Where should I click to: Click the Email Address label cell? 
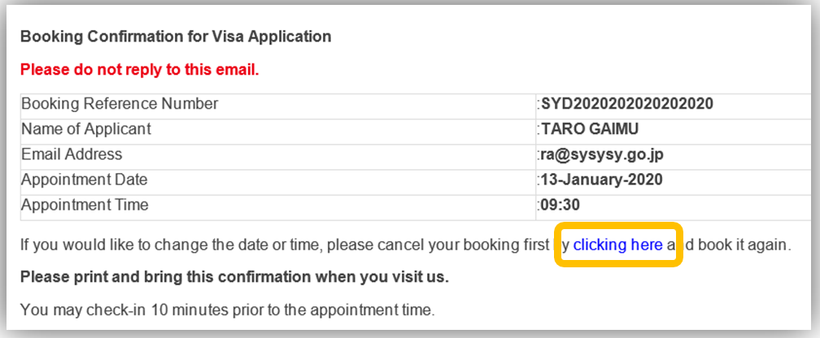pyautogui.click(x=72, y=154)
